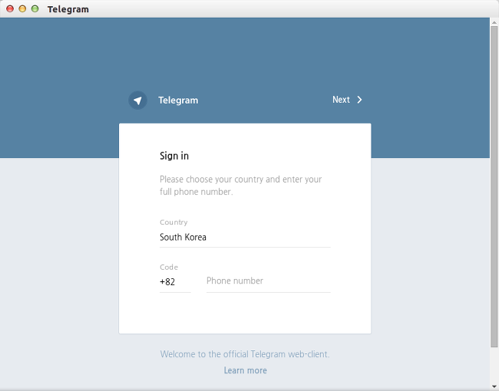Minimize the window with the yellow button
Viewport: 499px width, 391px height.
(x=22, y=9)
